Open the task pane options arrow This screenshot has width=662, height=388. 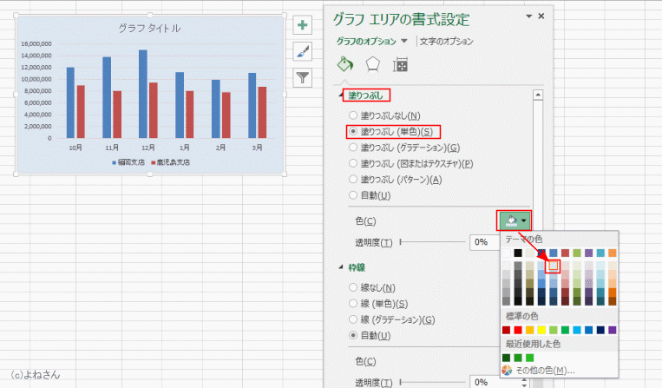tap(528, 16)
